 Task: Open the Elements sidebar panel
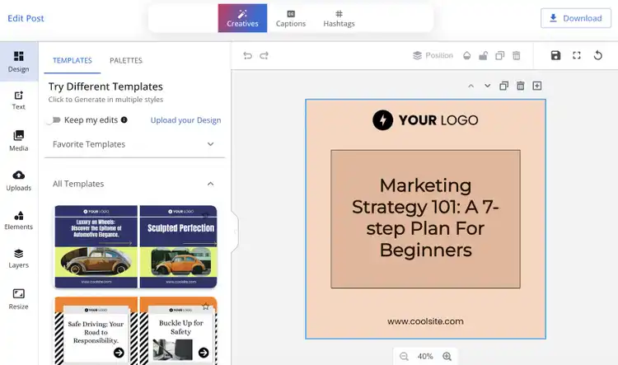tap(18, 220)
